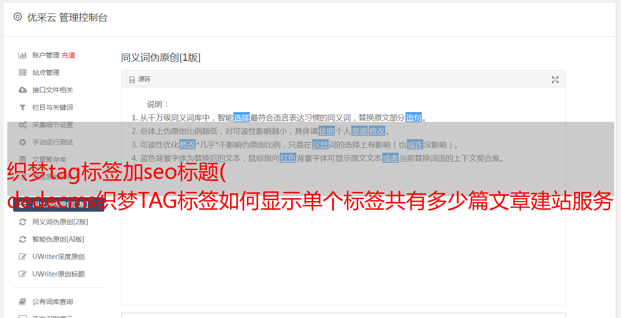Click the 充值 recharge link
Viewport: 621px width, 318px height.
click(x=68, y=55)
